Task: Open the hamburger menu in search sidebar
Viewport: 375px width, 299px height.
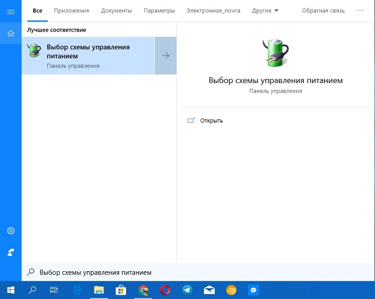Action: [x=11, y=12]
